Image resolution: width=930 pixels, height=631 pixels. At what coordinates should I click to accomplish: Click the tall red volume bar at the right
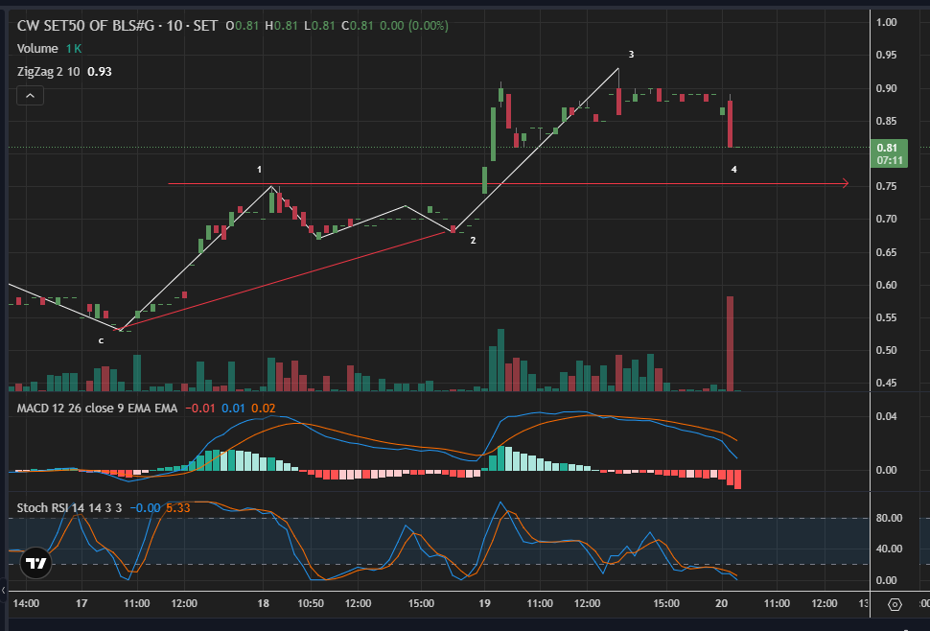731,343
